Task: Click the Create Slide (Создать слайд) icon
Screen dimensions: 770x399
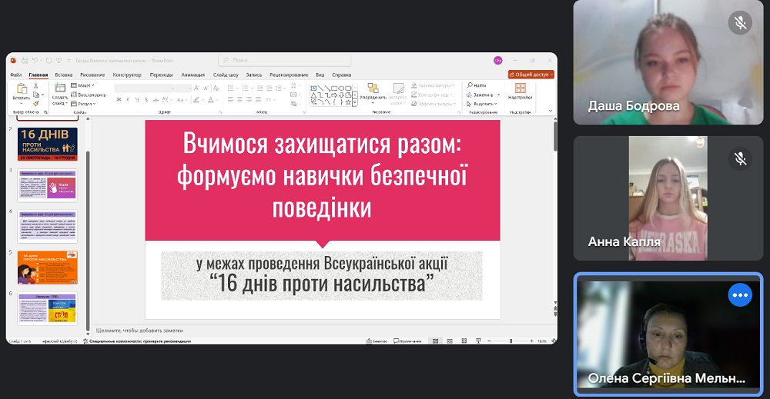Action: [60, 88]
